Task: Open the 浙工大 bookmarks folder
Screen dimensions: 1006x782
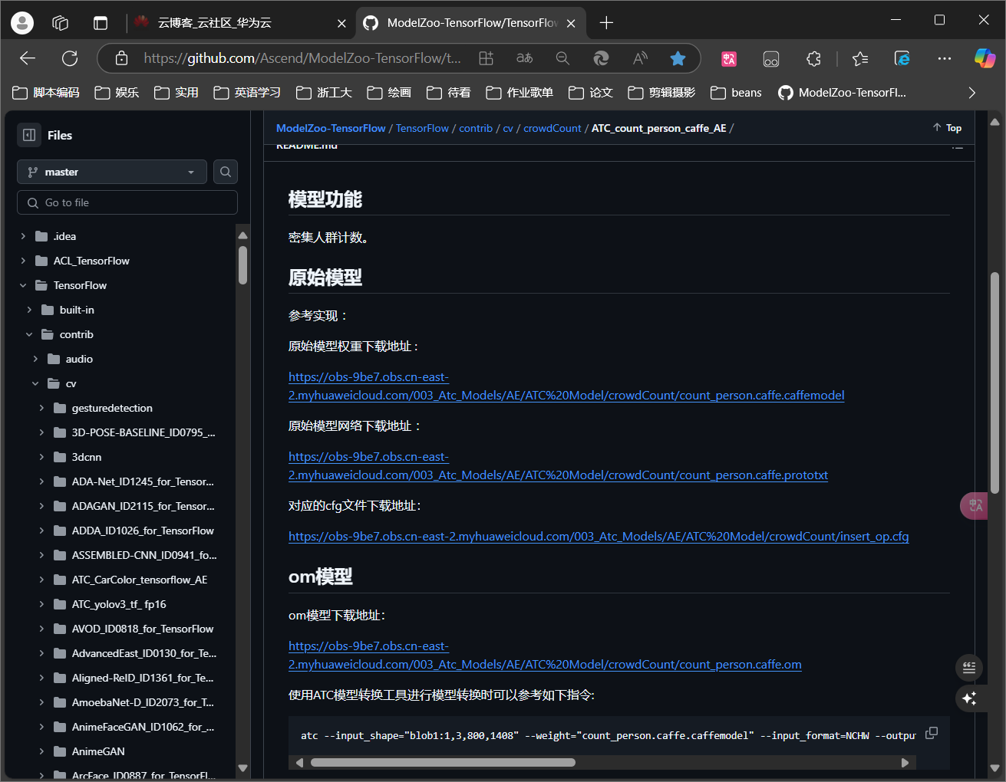Action: pyautogui.click(x=325, y=93)
